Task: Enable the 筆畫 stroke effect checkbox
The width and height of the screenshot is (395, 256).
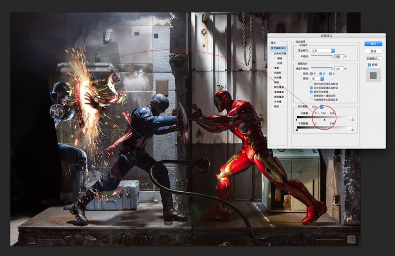Action: click(x=272, y=68)
